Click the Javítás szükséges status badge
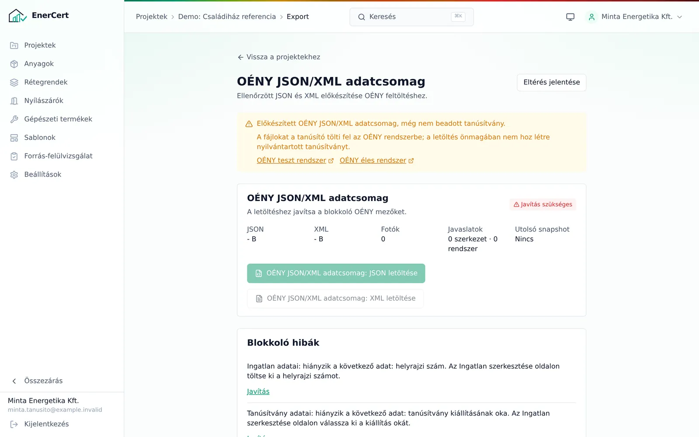The height and width of the screenshot is (437, 699). pos(543,205)
